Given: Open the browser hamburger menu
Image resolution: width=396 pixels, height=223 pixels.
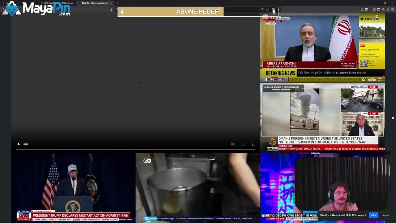Looking at the screenshot, I should coord(393,9).
